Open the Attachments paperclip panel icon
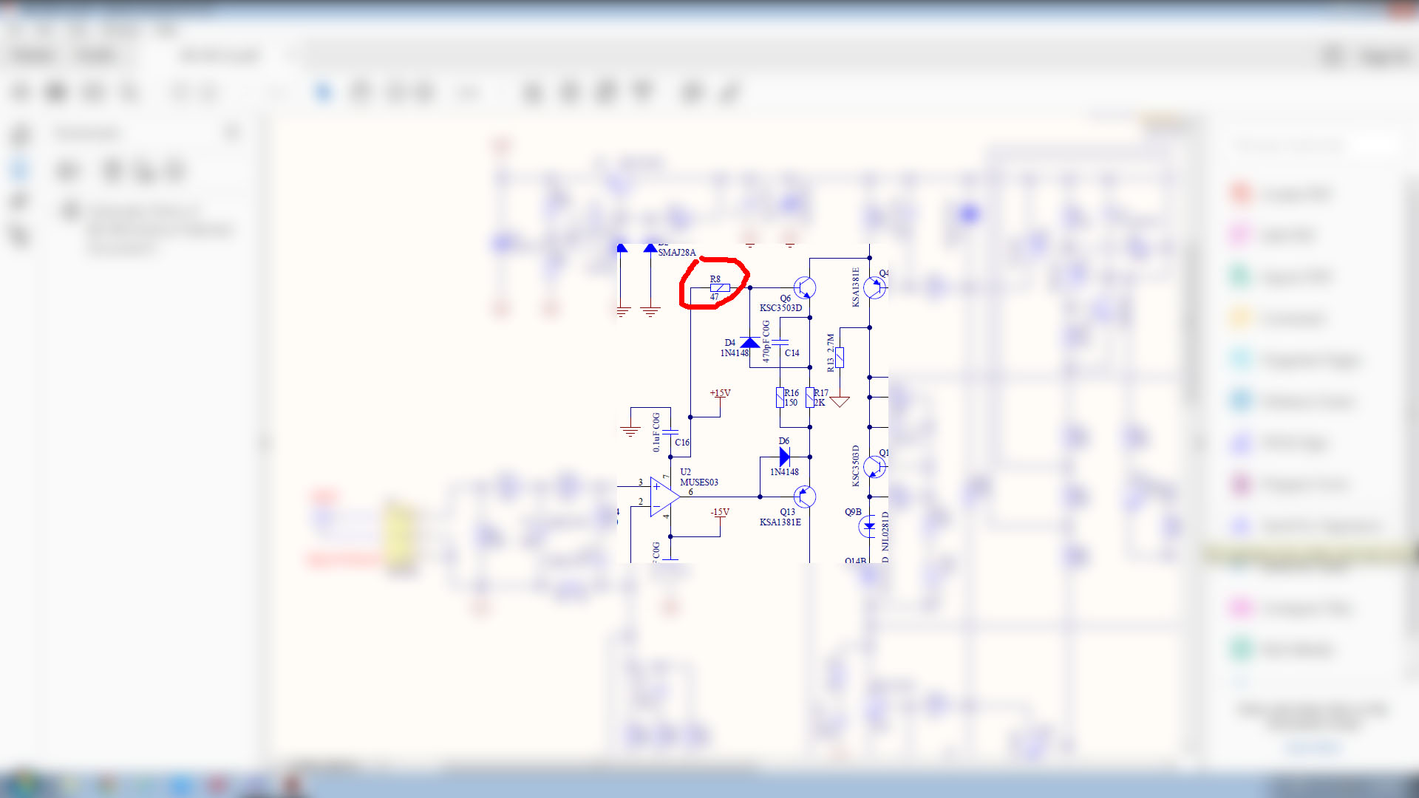The image size is (1419, 798). pyautogui.click(x=20, y=202)
